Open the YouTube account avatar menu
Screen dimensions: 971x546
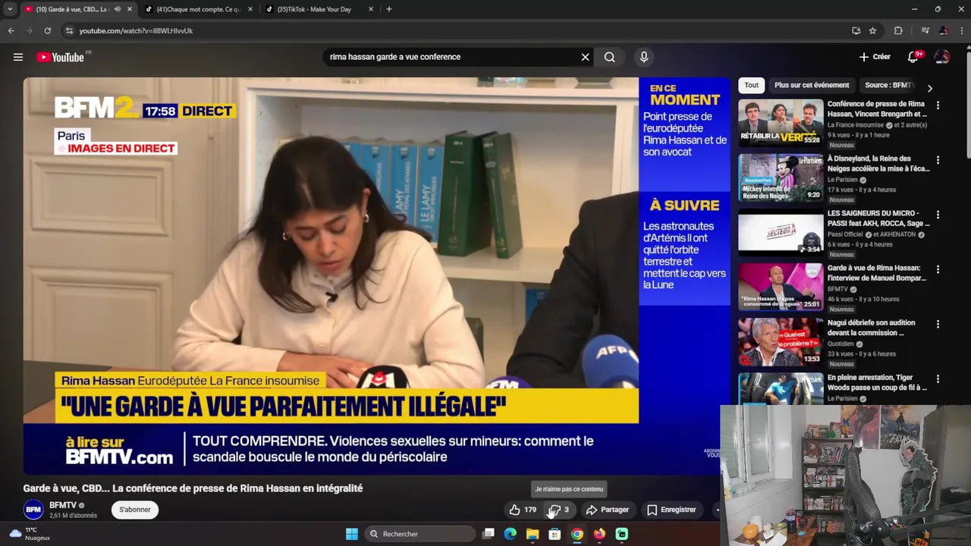(x=942, y=57)
